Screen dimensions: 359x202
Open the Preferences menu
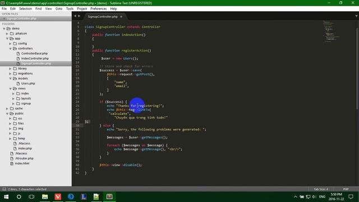pyautogui.click(x=99, y=9)
